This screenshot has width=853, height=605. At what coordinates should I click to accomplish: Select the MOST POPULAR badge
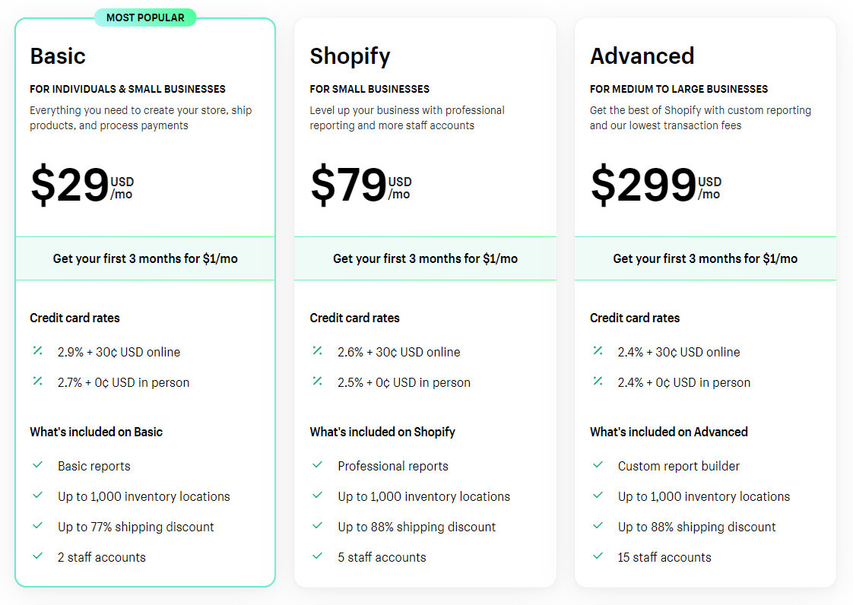(x=145, y=17)
